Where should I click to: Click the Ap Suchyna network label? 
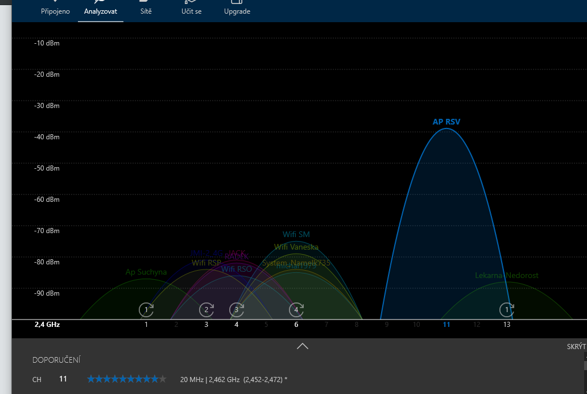146,272
